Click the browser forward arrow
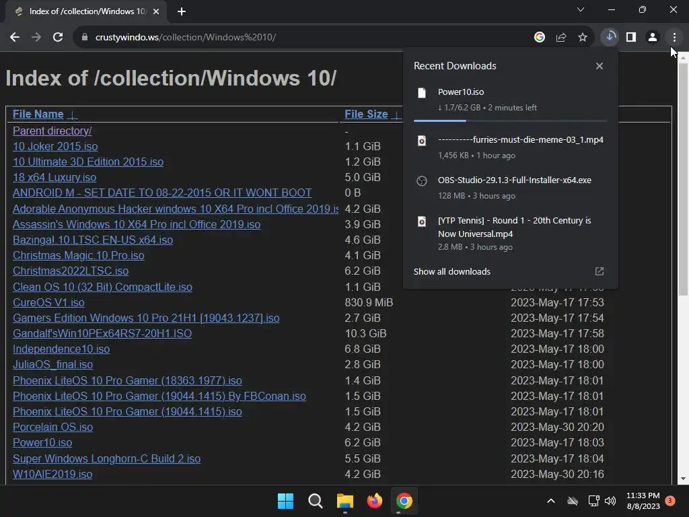This screenshot has height=517, width=689. (36, 38)
